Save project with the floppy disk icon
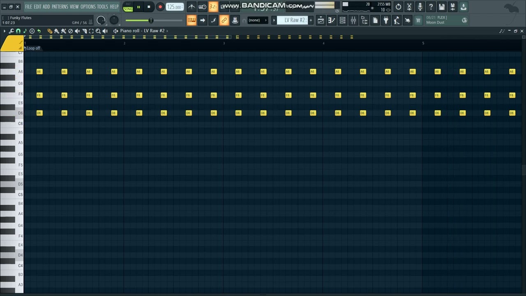The image size is (526, 296). coord(442,7)
